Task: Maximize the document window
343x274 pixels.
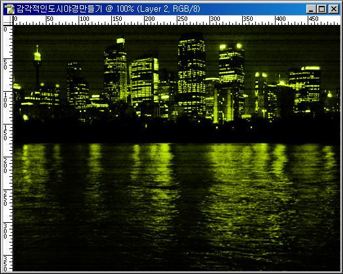Action: [322, 9]
